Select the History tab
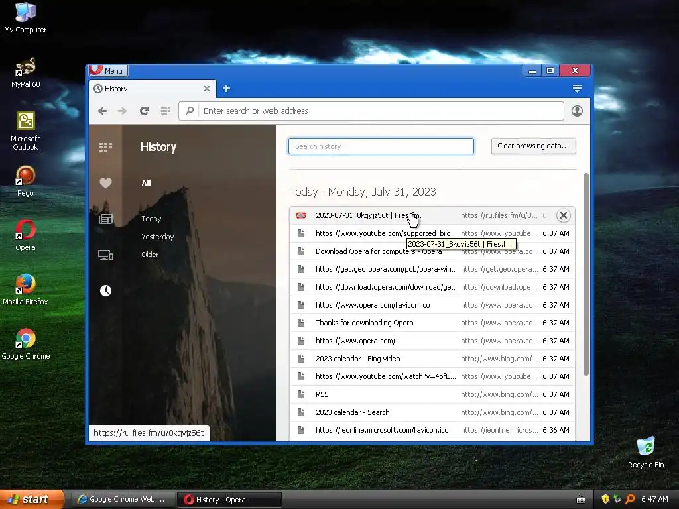The width and height of the screenshot is (679, 509). click(x=152, y=89)
